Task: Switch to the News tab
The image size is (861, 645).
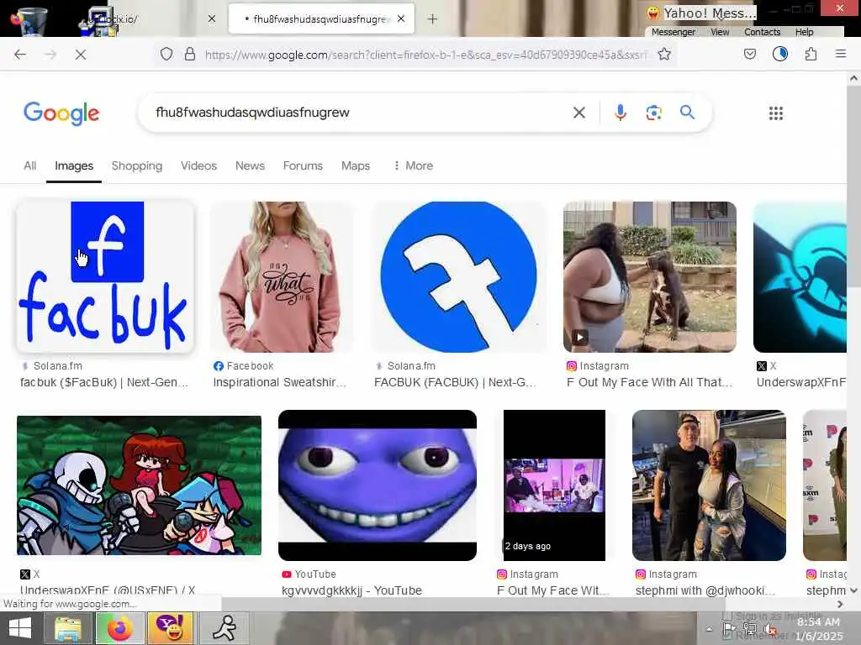Action: pos(250,165)
